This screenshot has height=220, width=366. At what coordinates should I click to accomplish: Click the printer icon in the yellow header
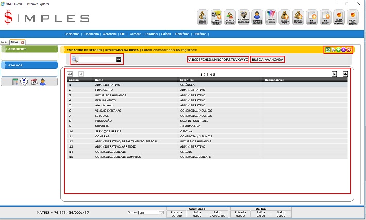[x=334, y=50]
